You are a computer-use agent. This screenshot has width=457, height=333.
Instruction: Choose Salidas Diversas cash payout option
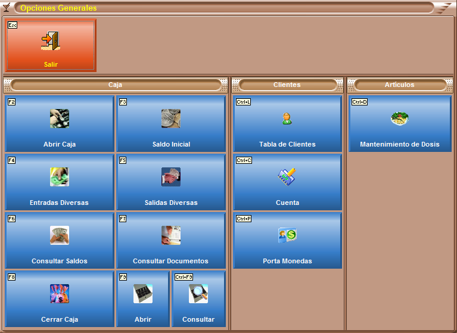171,182
